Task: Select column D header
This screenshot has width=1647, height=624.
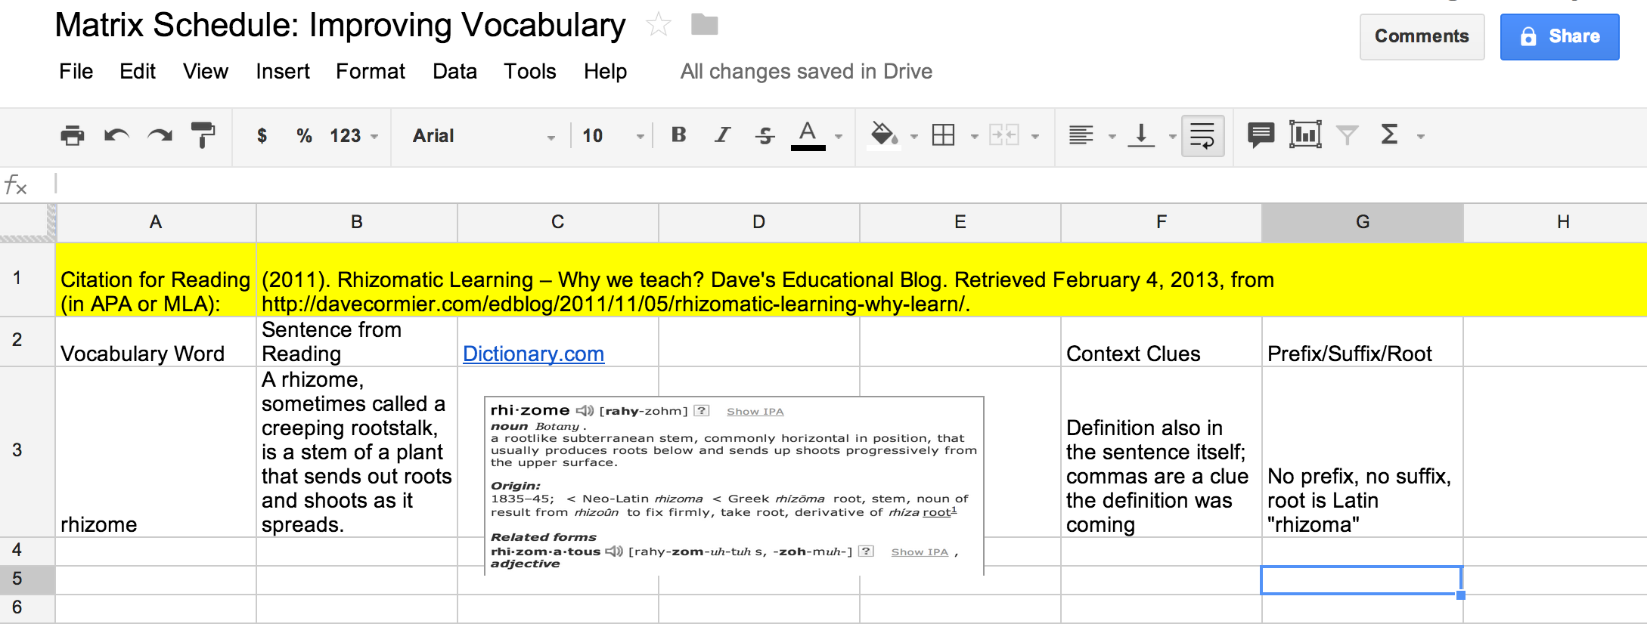Action: (x=759, y=222)
